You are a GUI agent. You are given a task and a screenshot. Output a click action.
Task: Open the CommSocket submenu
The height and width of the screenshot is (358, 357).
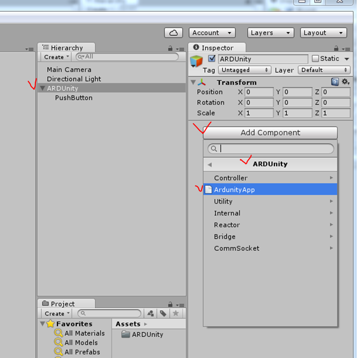[270, 248]
